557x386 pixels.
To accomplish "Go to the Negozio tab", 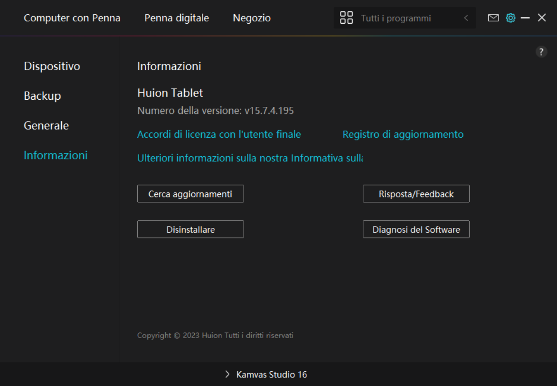I will [x=252, y=18].
